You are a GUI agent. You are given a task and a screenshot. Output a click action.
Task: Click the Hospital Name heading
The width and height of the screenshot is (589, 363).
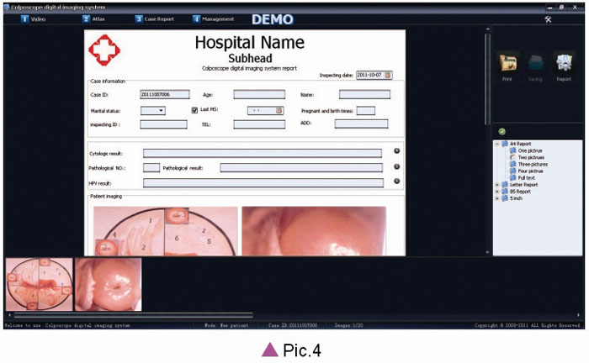point(249,43)
